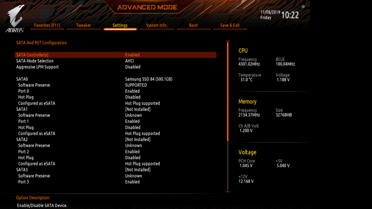
Task: Click SATA1 [Not Installed] value
Action: click(138, 110)
